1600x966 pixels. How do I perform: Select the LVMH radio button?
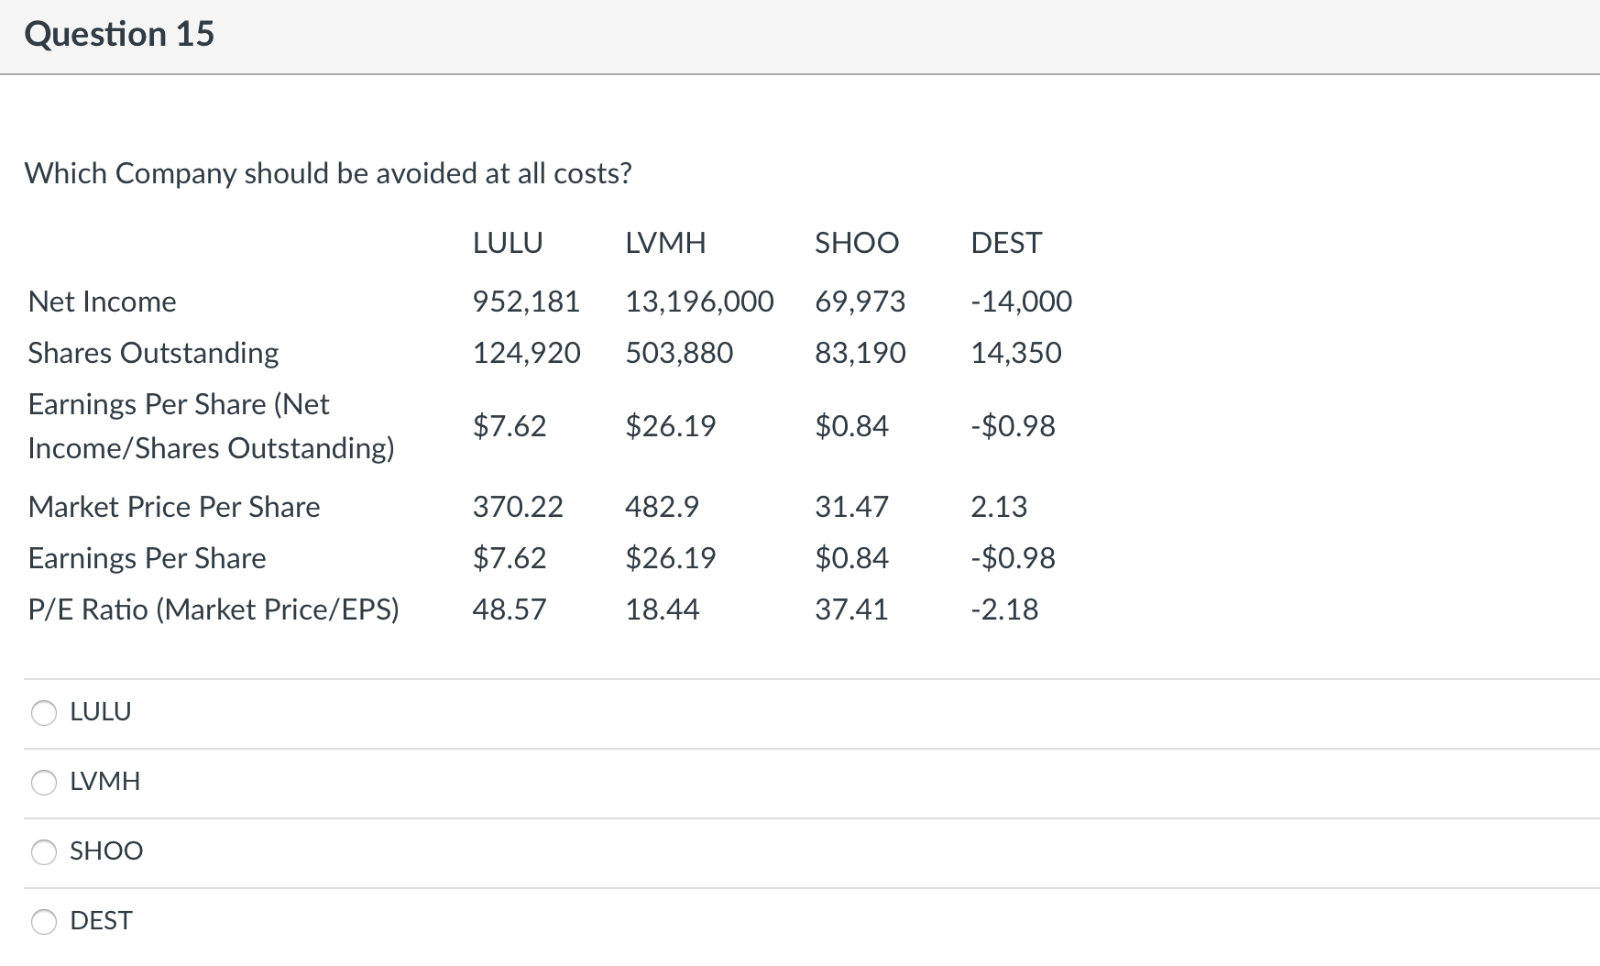(44, 782)
